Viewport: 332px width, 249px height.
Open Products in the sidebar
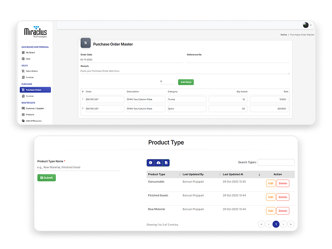28,115
